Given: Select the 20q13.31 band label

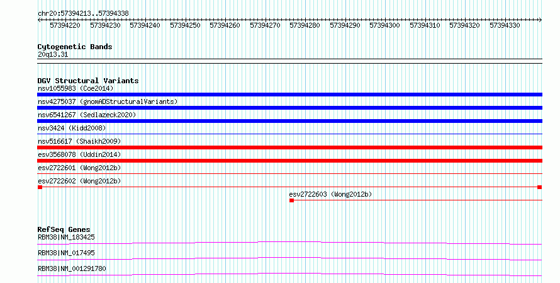Looking at the screenshot, I should (x=53, y=55).
